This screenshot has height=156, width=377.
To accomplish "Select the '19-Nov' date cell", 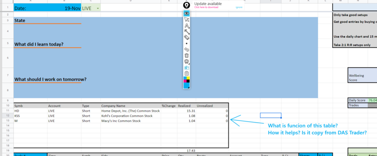I will click(x=64, y=8).
